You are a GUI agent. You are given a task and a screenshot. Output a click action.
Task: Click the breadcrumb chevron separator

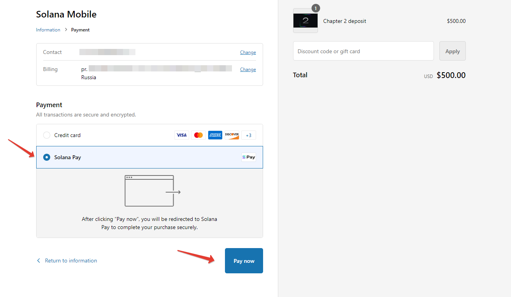point(66,30)
